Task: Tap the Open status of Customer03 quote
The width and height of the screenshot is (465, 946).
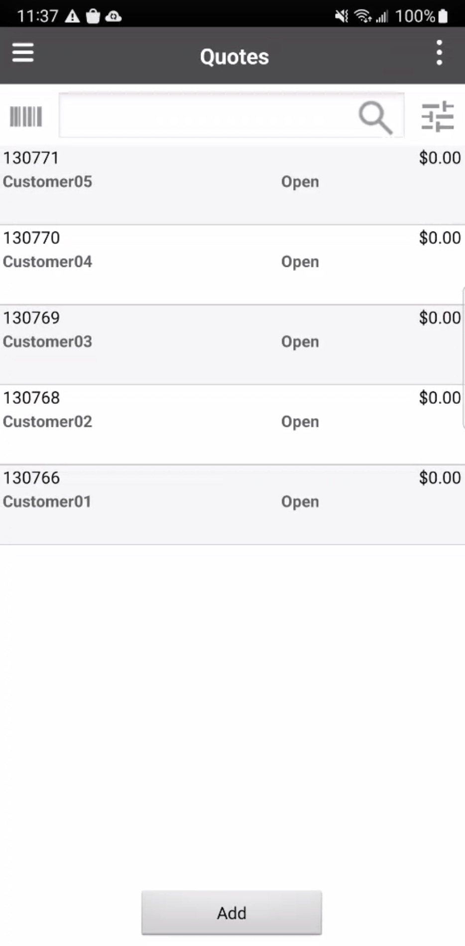Action: click(300, 342)
